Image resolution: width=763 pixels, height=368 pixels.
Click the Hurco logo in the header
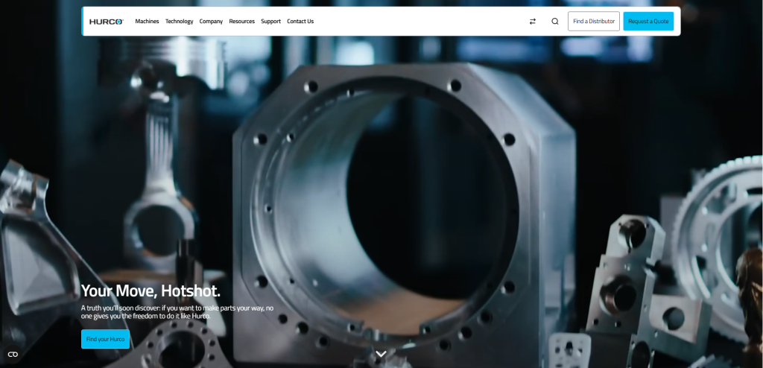tap(107, 22)
